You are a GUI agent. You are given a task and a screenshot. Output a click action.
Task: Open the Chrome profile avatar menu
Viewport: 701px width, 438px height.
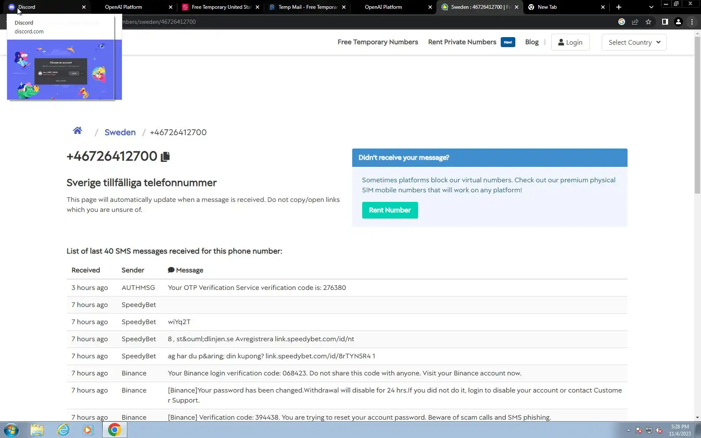click(x=678, y=22)
